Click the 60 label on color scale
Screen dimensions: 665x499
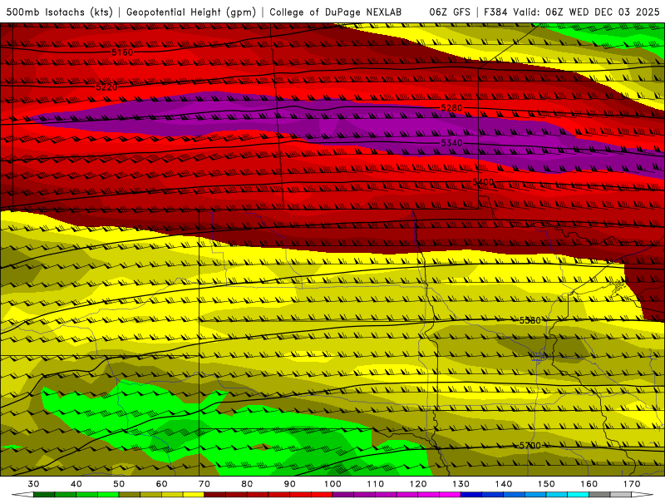(161, 484)
